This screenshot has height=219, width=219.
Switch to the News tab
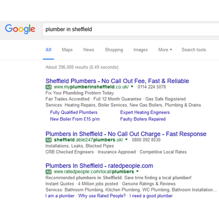(89, 50)
